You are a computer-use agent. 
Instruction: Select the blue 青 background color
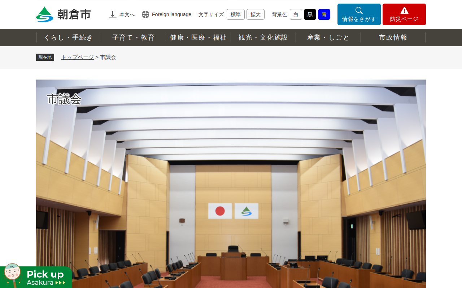pyautogui.click(x=324, y=14)
